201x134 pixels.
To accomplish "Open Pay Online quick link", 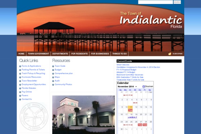I will (27, 92).
